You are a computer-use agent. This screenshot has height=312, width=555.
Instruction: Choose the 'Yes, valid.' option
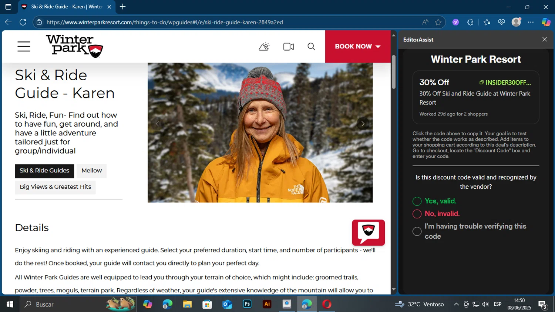pos(417,201)
